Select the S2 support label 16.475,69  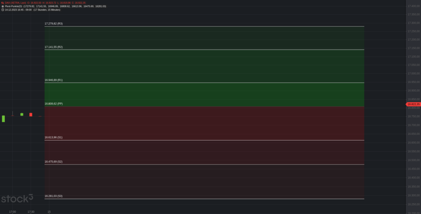pos(53,162)
